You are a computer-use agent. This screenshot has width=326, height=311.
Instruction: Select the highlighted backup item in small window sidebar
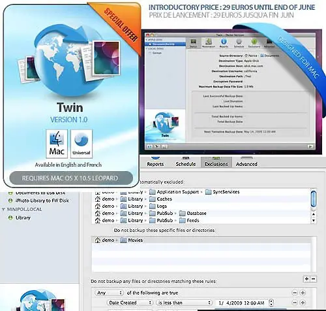[165, 44]
